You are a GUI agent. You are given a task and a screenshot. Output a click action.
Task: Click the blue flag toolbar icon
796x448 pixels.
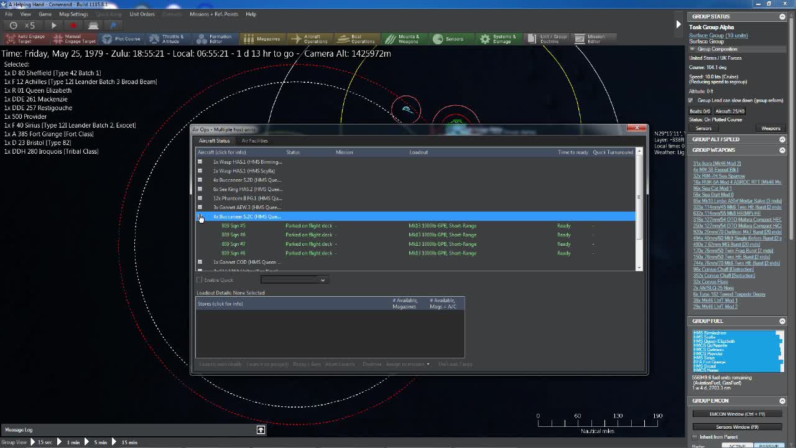(113, 26)
